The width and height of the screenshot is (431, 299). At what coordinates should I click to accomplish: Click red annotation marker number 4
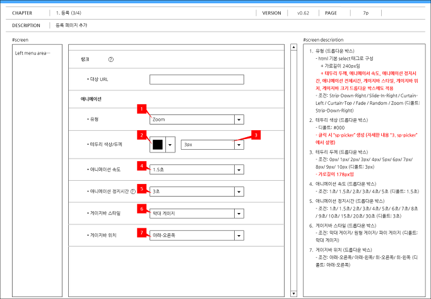(x=141, y=166)
